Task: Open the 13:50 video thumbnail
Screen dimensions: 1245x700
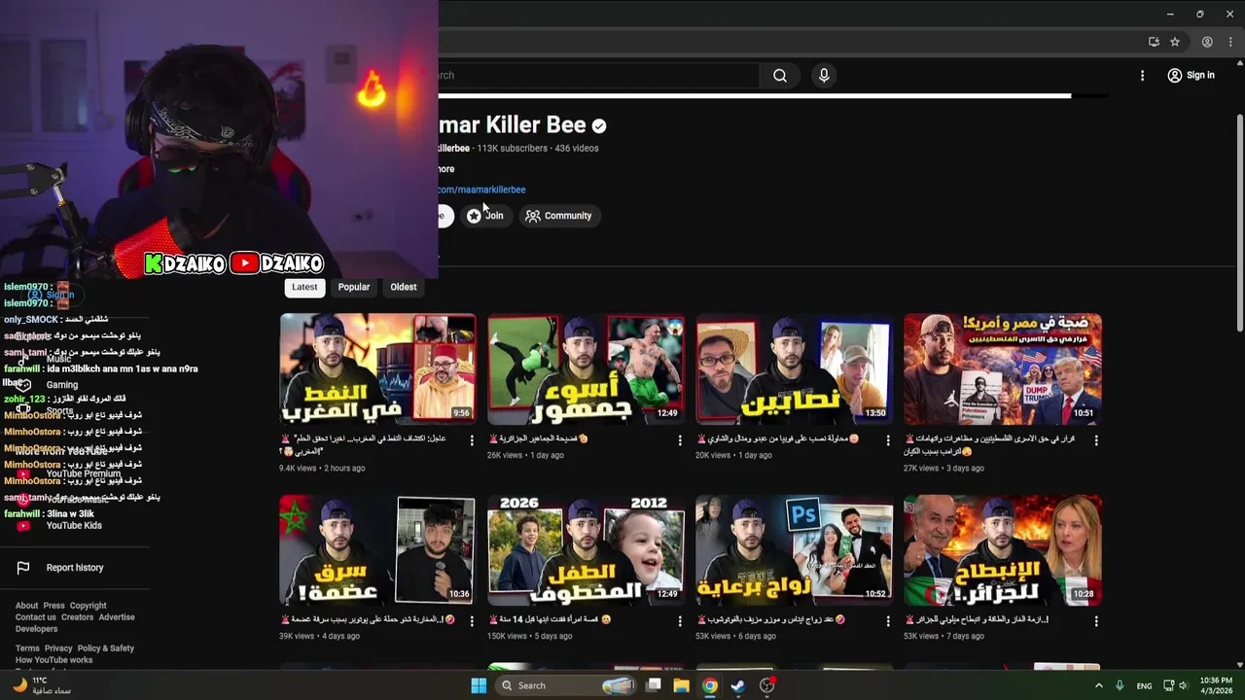Action: [794, 368]
